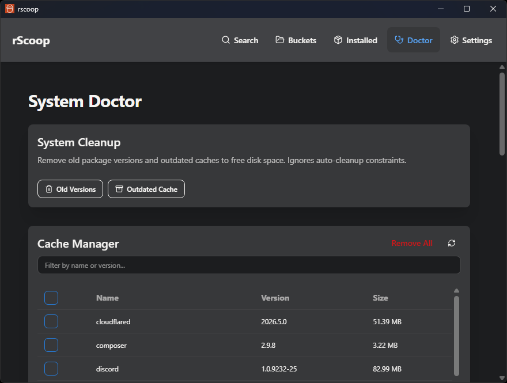Click the 3.22 MB size cell
This screenshot has height=383, width=507.
(x=385, y=346)
